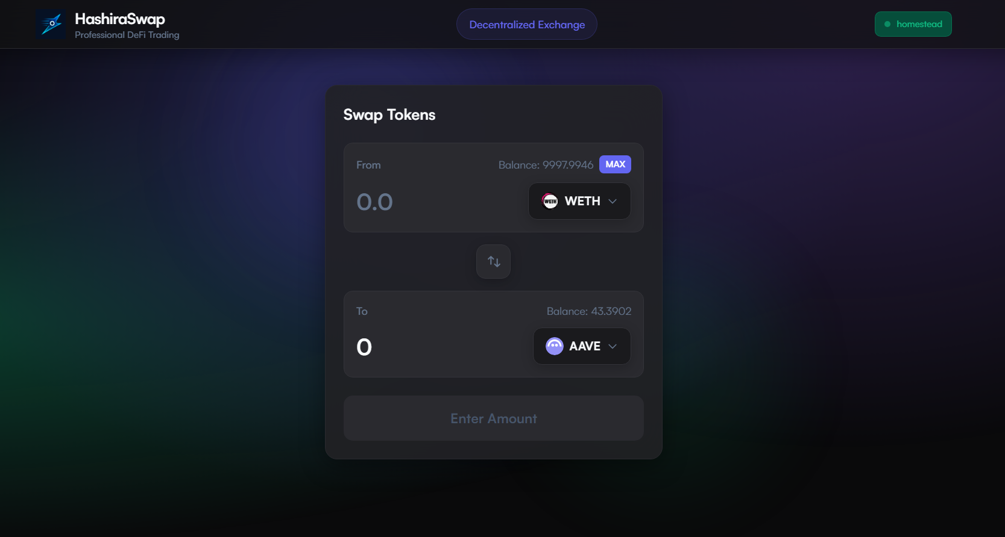Click the Enter Amount button
1005x537 pixels.
click(x=494, y=418)
